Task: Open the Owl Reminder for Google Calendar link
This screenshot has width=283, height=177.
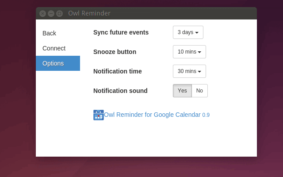Action: [x=152, y=115]
